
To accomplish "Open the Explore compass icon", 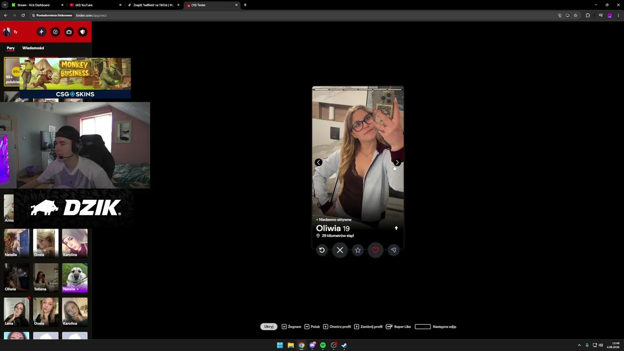I will coord(55,32).
